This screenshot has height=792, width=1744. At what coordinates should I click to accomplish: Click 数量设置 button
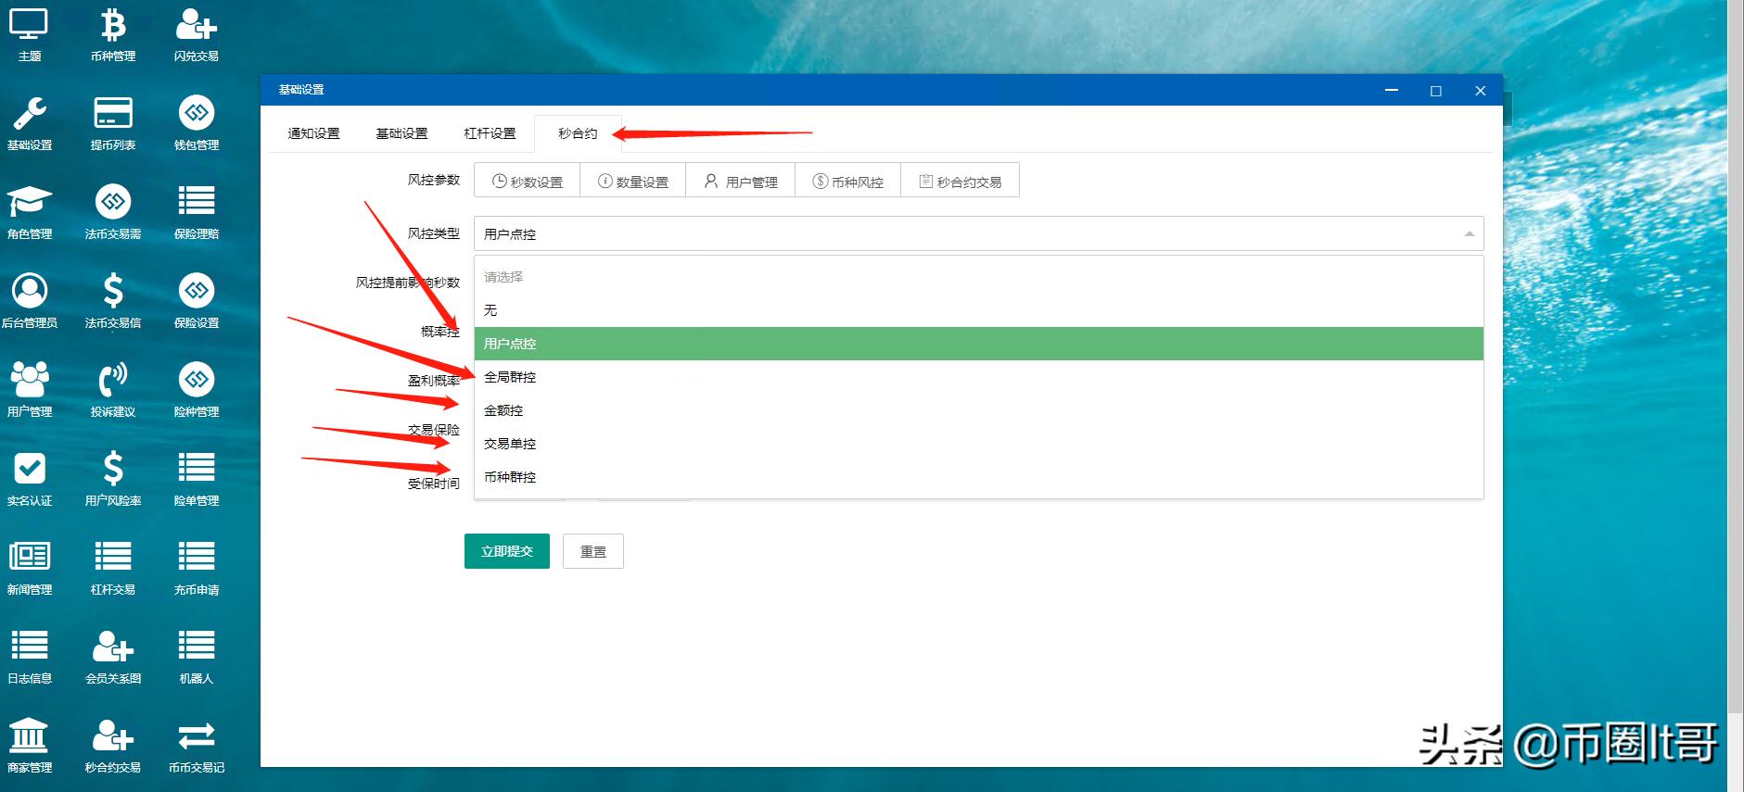click(x=633, y=181)
